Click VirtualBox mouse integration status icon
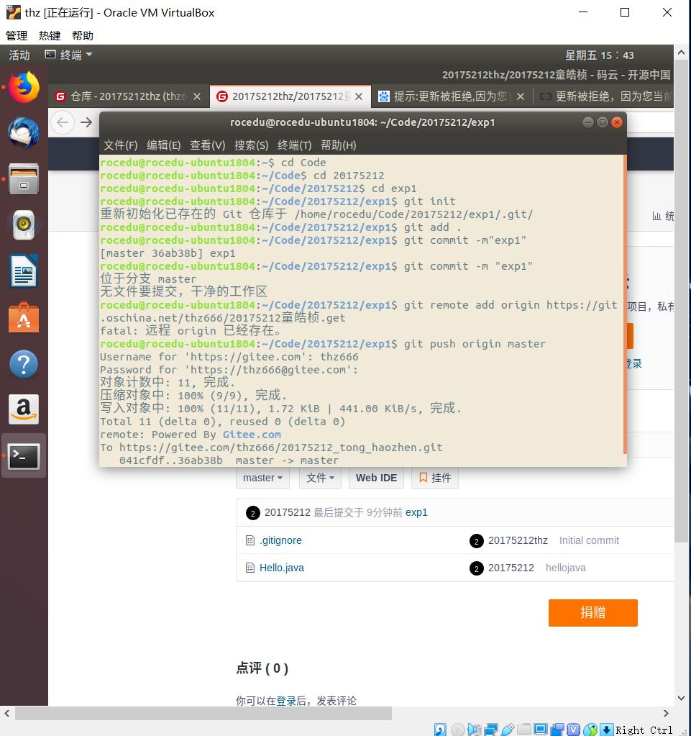The width and height of the screenshot is (691, 736). 590,729
